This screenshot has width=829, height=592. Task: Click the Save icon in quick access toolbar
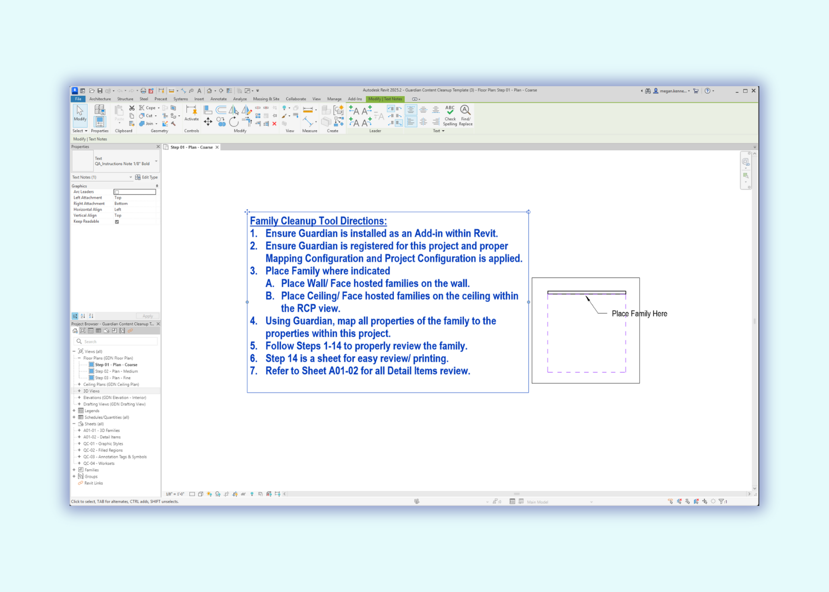click(x=100, y=91)
